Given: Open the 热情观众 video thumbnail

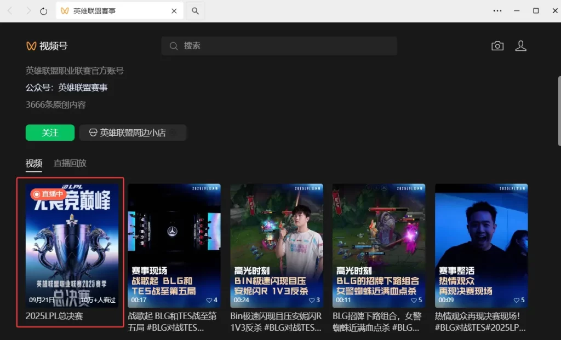Looking at the screenshot, I should coord(481,246).
